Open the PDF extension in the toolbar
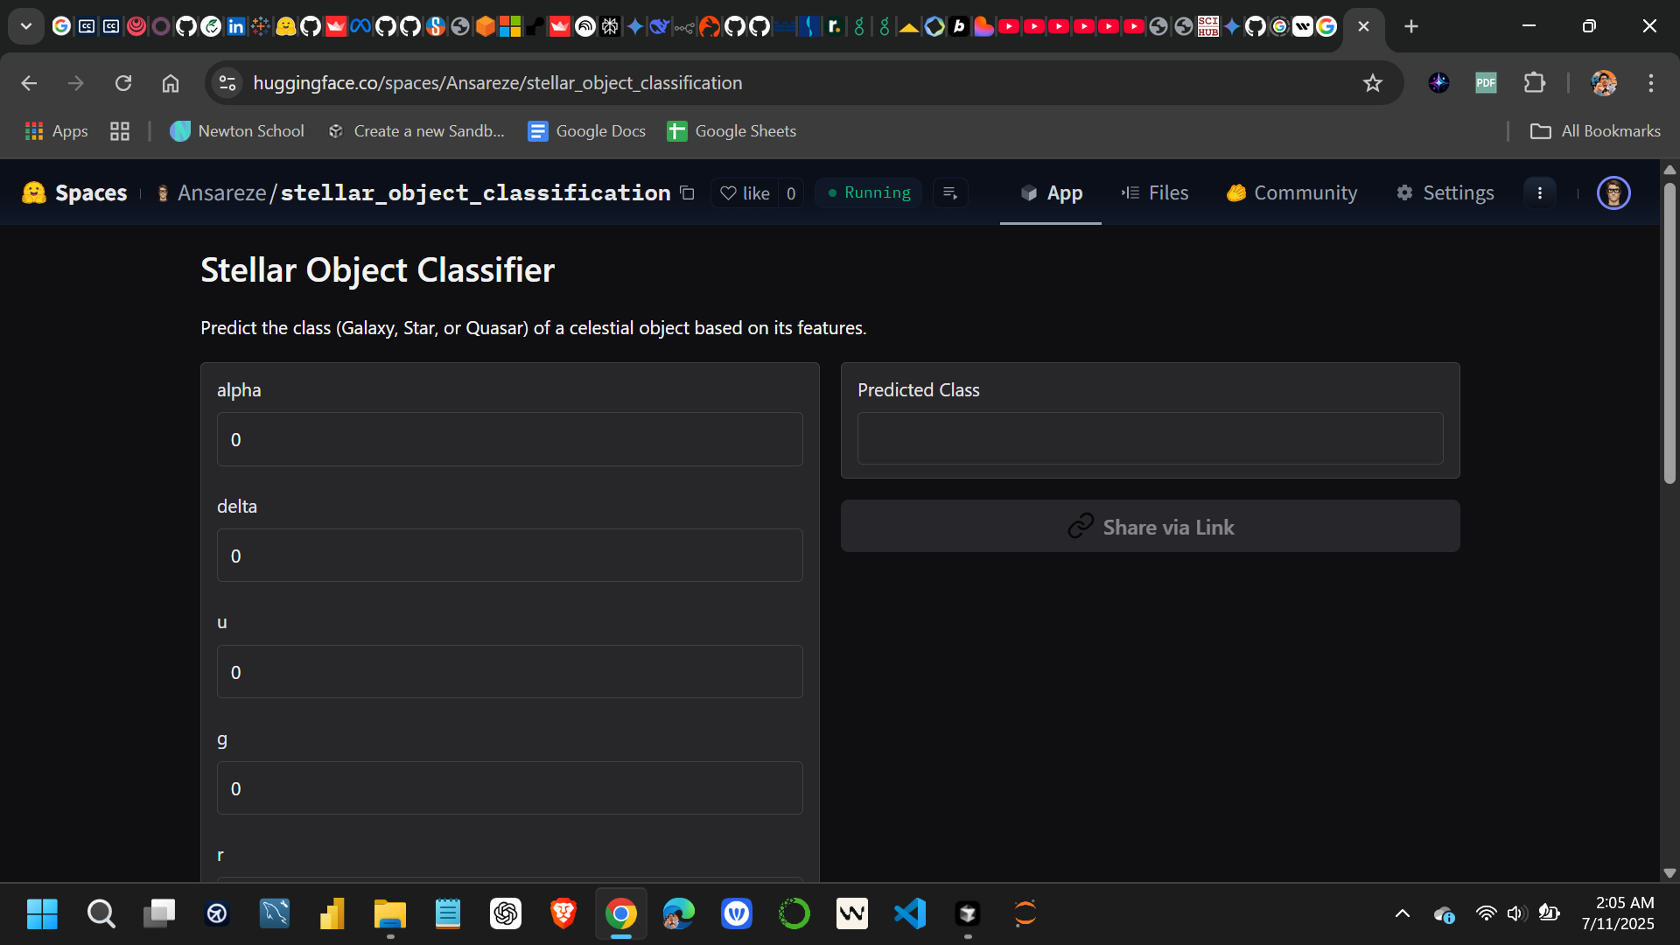Image resolution: width=1680 pixels, height=945 pixels. [1486, 82]
